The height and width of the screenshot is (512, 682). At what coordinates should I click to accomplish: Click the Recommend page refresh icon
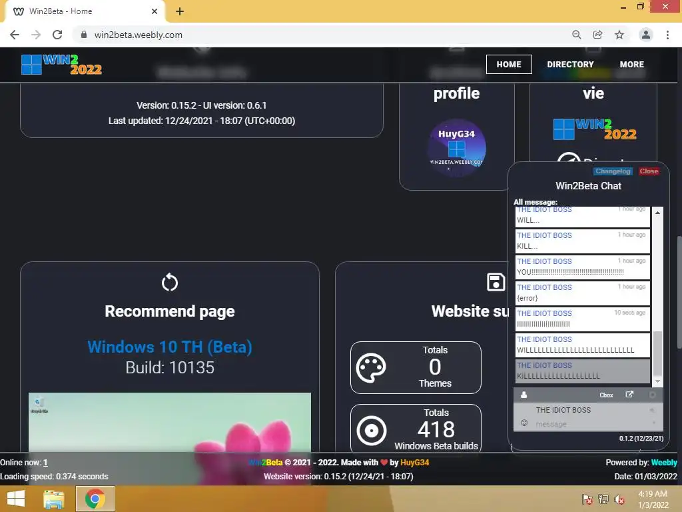coord(170,283)
